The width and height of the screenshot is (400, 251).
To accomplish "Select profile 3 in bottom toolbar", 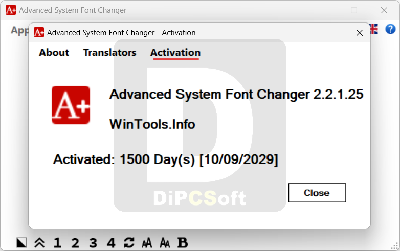I will (93, 243).
